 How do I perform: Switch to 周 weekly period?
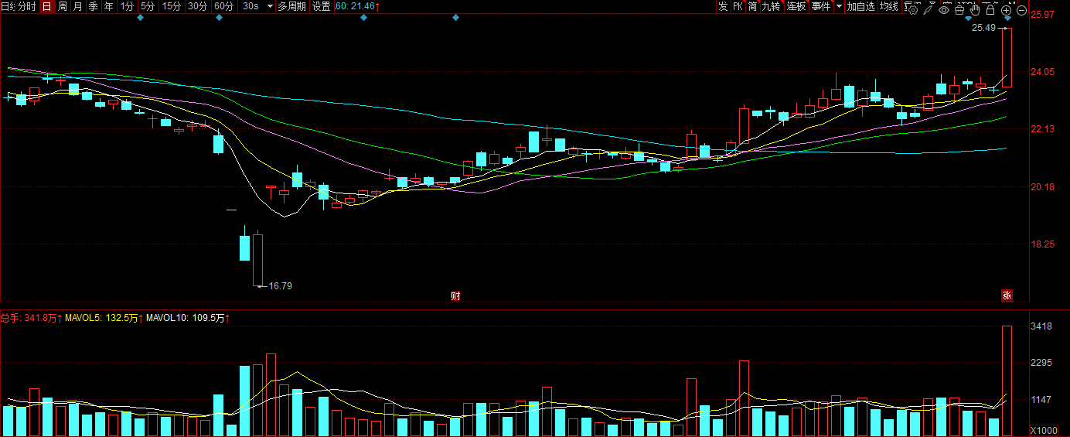coord(63,6)
